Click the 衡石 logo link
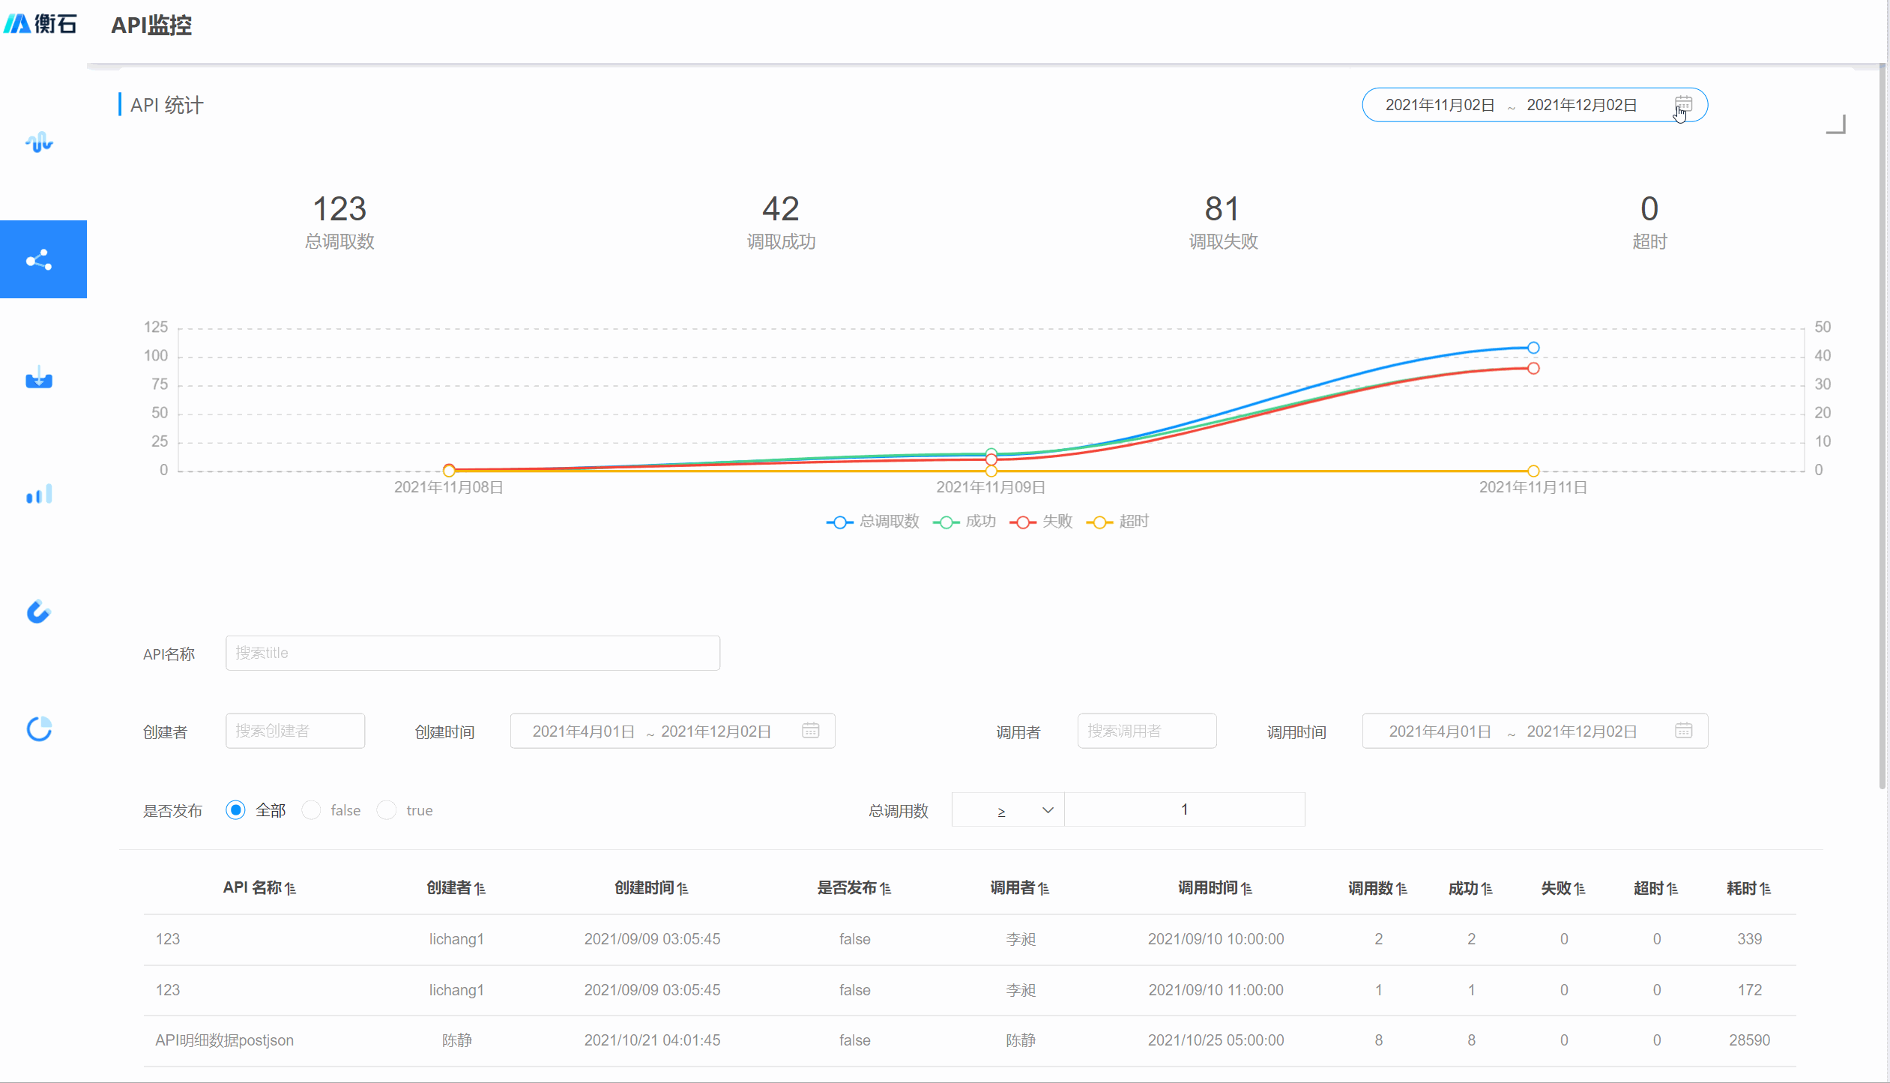This screenshot has width=1890, height=1083. (41, 24)
